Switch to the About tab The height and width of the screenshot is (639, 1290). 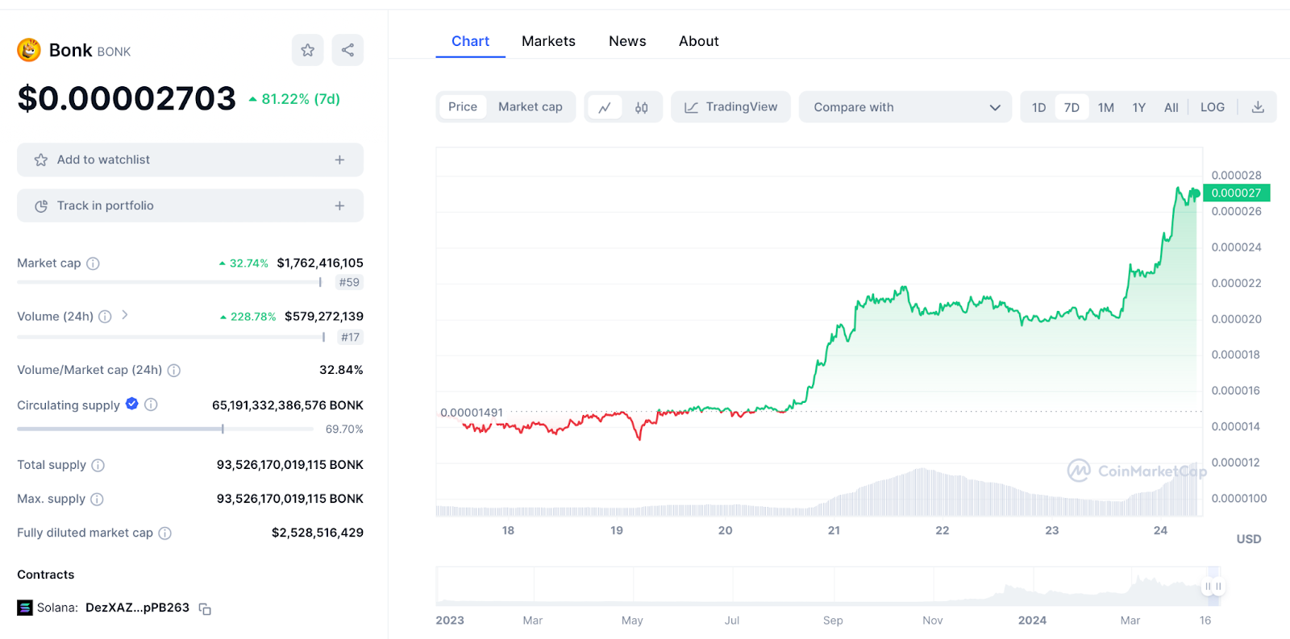coord(698,41)
